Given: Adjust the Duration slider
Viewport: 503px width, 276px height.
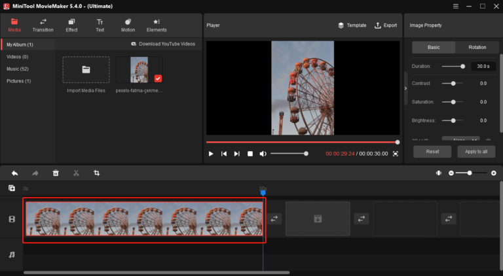Looking at the screenshot, I should (453, 66).
